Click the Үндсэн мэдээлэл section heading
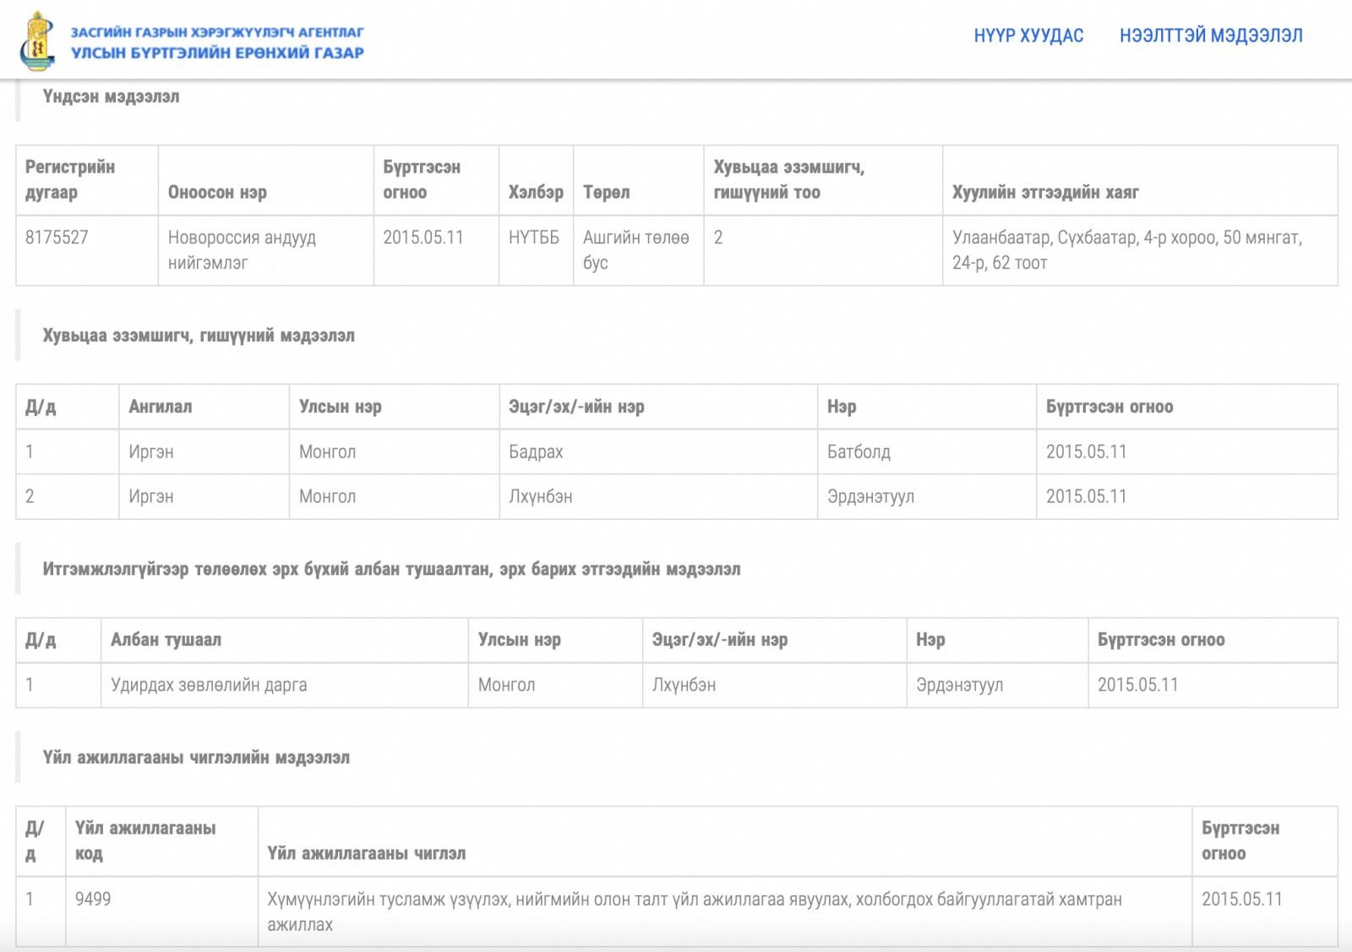 [111, 96]
